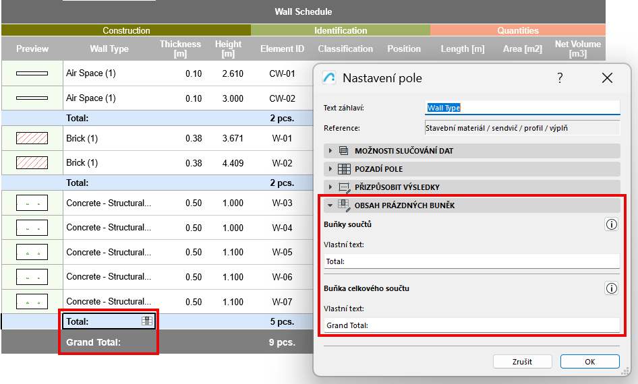
Task: Click the Element ID column header
Action: click(283, 49)
